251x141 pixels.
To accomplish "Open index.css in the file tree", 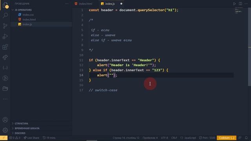I will pos(28,15).
